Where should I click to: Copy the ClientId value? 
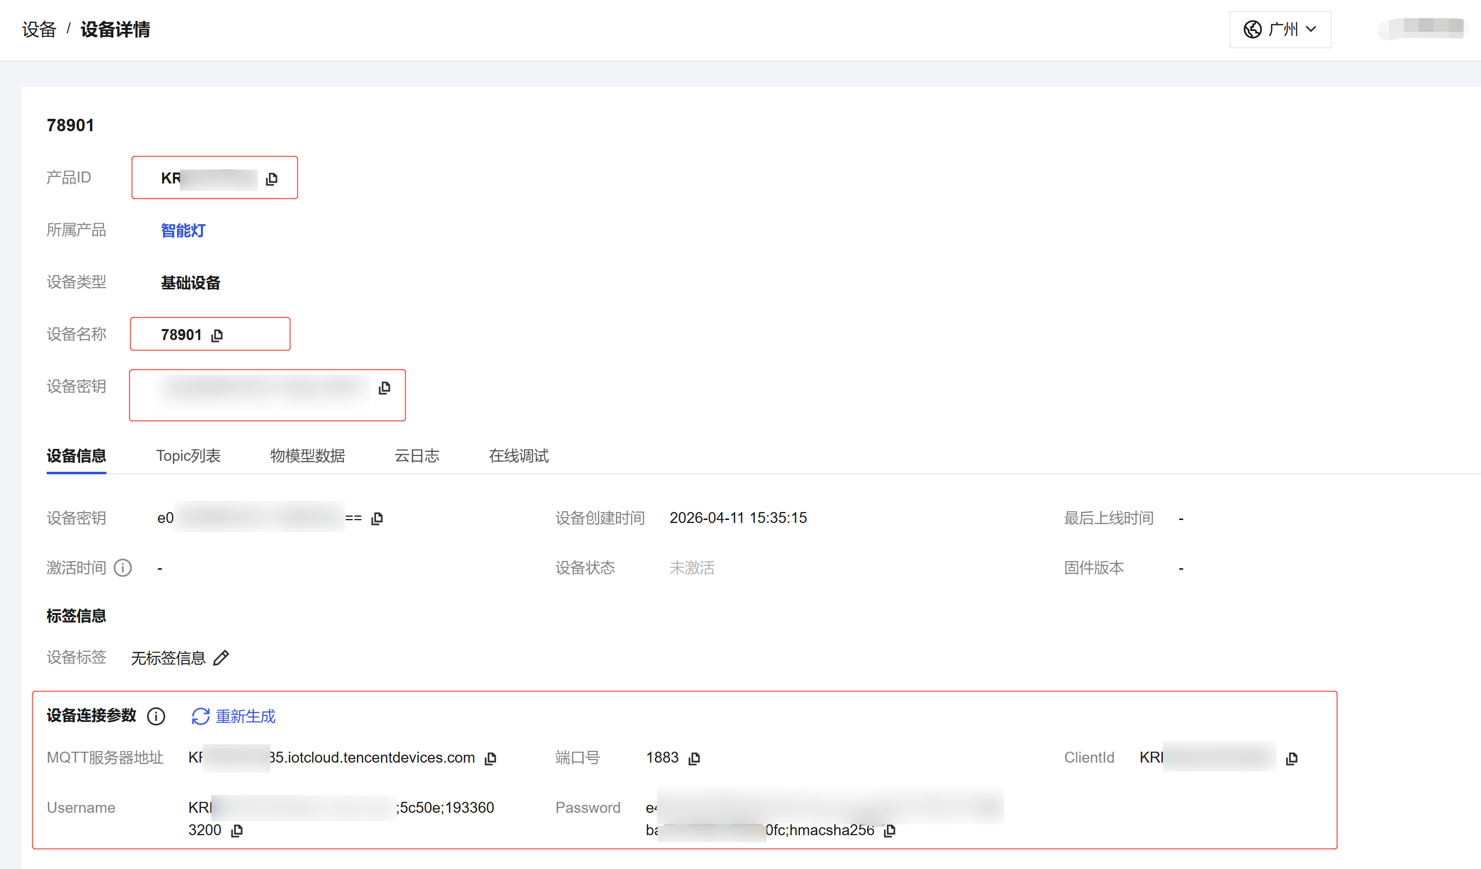click(1291, 758)
